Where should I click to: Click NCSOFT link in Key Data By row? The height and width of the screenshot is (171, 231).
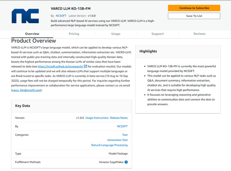[x=122, y=126]
